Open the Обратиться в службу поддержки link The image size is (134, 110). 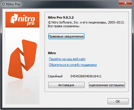73,65
